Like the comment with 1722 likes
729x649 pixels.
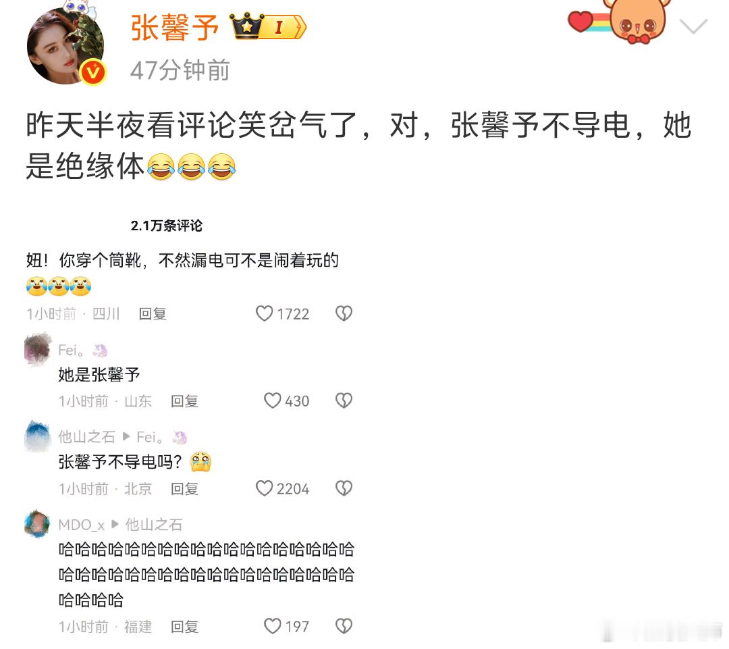pos(264,313)
